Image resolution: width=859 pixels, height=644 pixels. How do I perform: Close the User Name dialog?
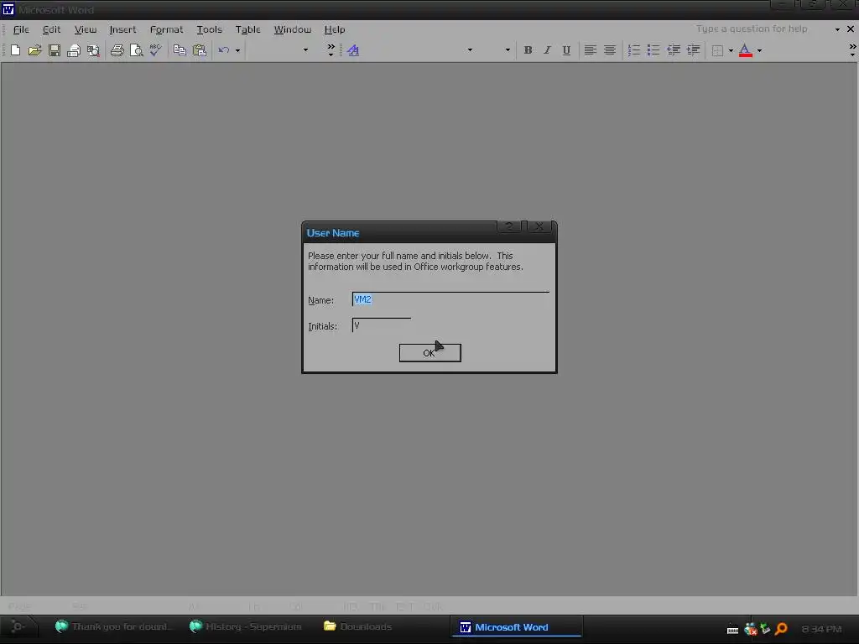point(539,226)
